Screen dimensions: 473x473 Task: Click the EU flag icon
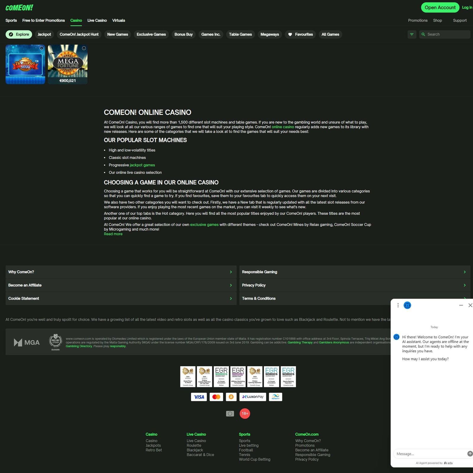pos(230,414)
